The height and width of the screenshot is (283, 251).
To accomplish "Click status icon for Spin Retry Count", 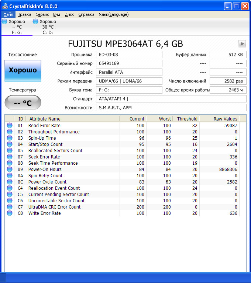I will (x=10, y=176).
